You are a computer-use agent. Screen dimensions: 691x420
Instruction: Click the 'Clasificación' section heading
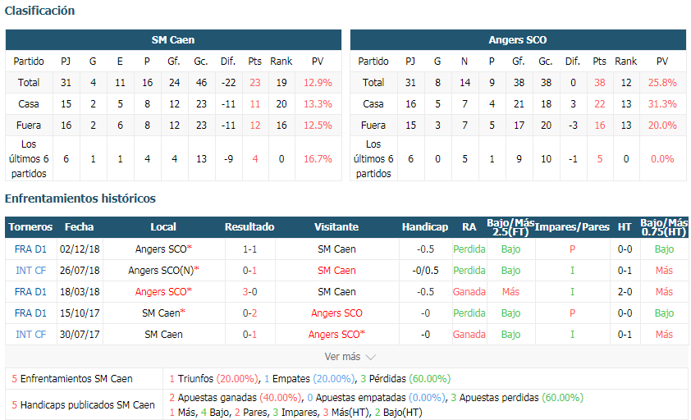pos(39,11)
